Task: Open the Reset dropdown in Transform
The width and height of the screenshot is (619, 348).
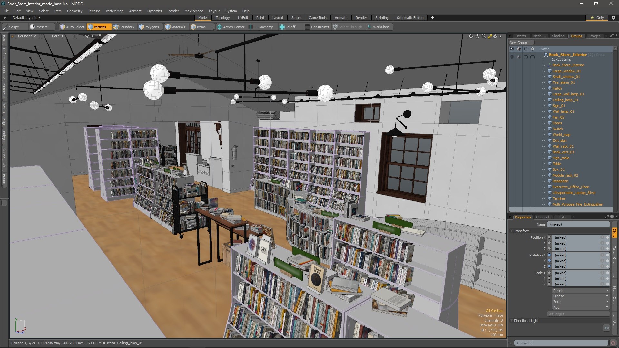Action: point(581,291)
